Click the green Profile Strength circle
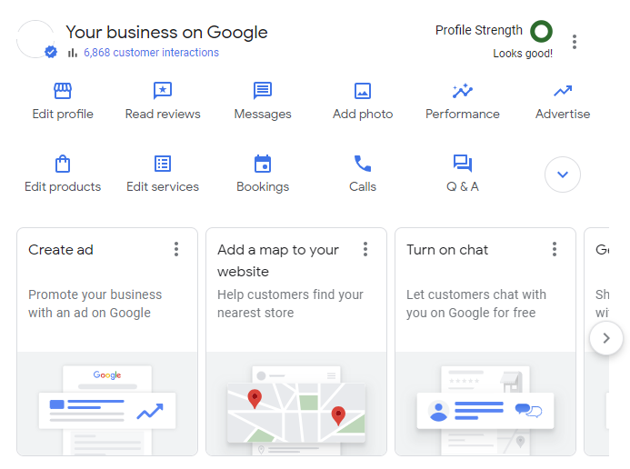 pos(541,31)
